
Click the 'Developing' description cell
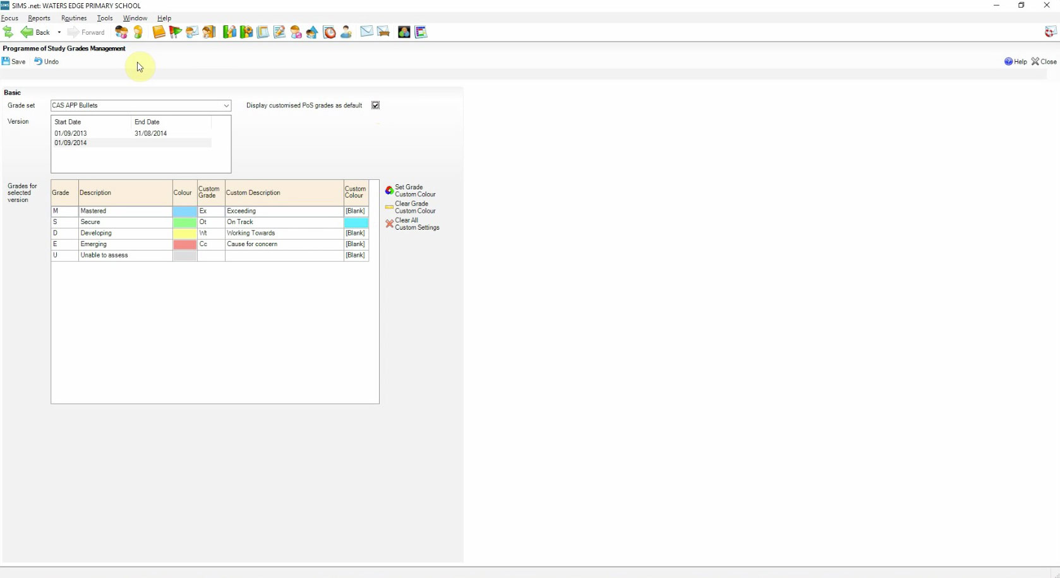coord(125,233)
